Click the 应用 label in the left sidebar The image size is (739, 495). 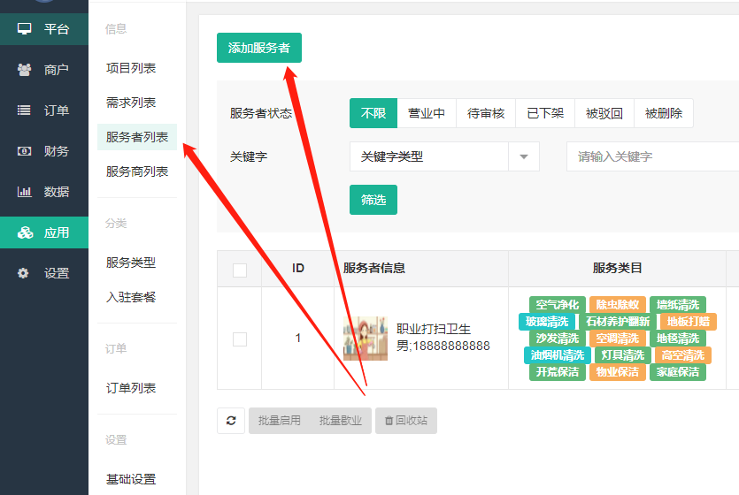click(57, 232)
